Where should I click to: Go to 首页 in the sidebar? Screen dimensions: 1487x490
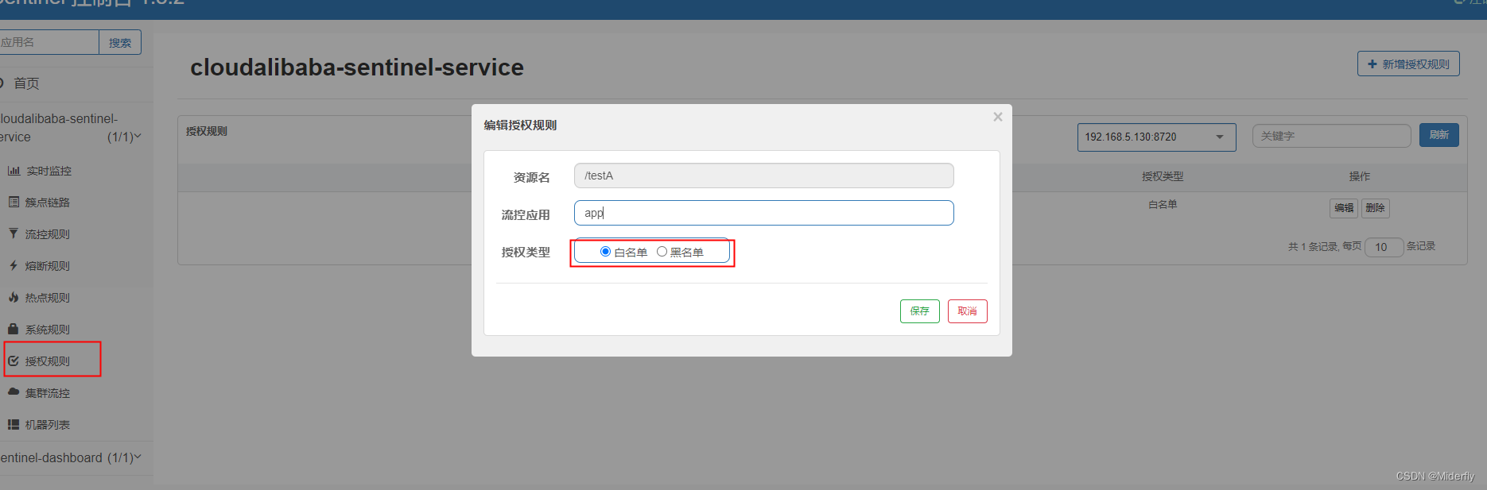(26, 83)
